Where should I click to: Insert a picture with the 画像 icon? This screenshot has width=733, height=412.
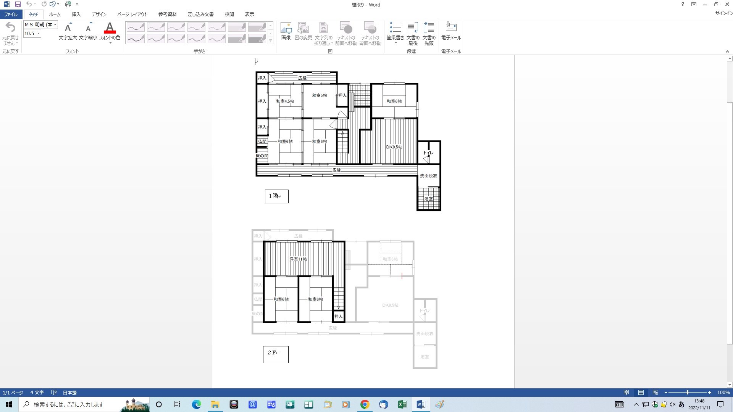point(286,28)
